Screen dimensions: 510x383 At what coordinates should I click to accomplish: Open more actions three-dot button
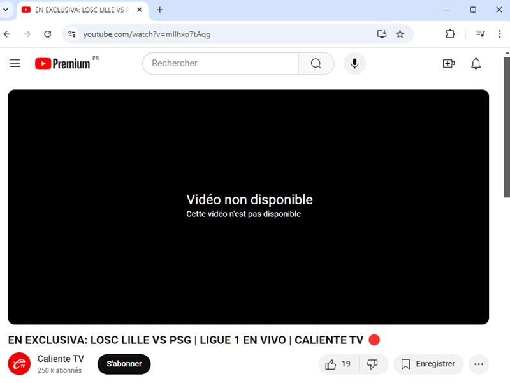479,364
